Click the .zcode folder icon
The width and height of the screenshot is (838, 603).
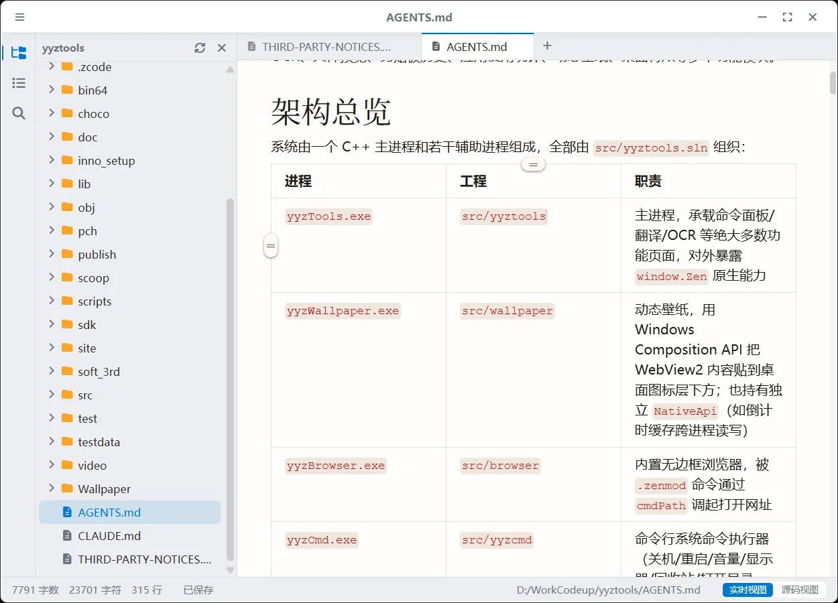[x=66, y=66]
